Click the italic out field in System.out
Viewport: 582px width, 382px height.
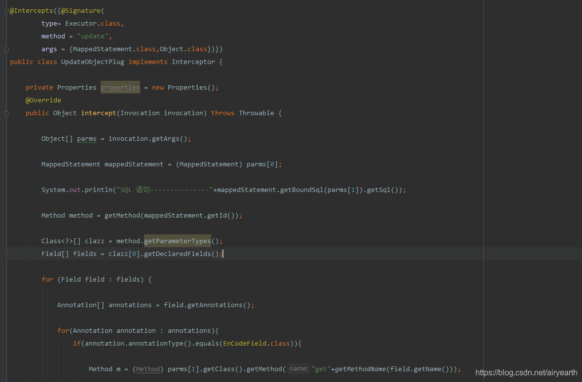[x=75, y=190]
